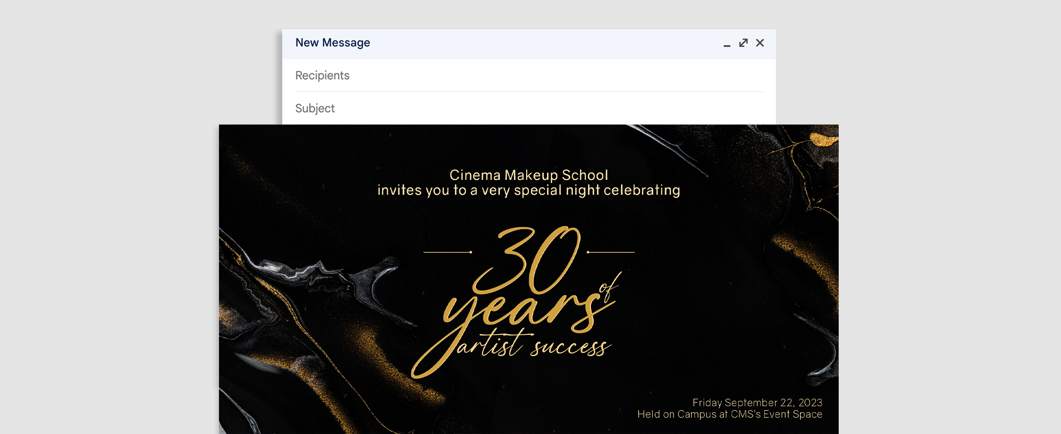Click 'invites you to a very special night' line
Screen dimensions: 1061x434
[x=529, y=190]
